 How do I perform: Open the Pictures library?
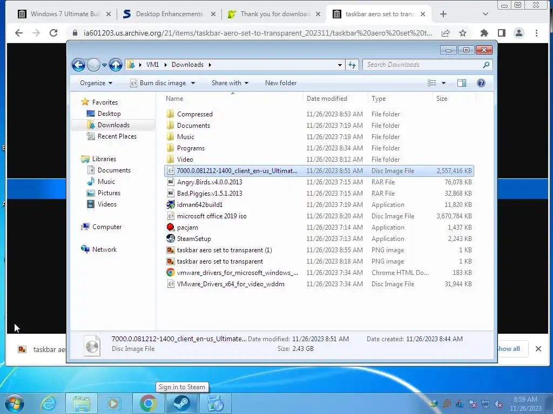[109, 193]
